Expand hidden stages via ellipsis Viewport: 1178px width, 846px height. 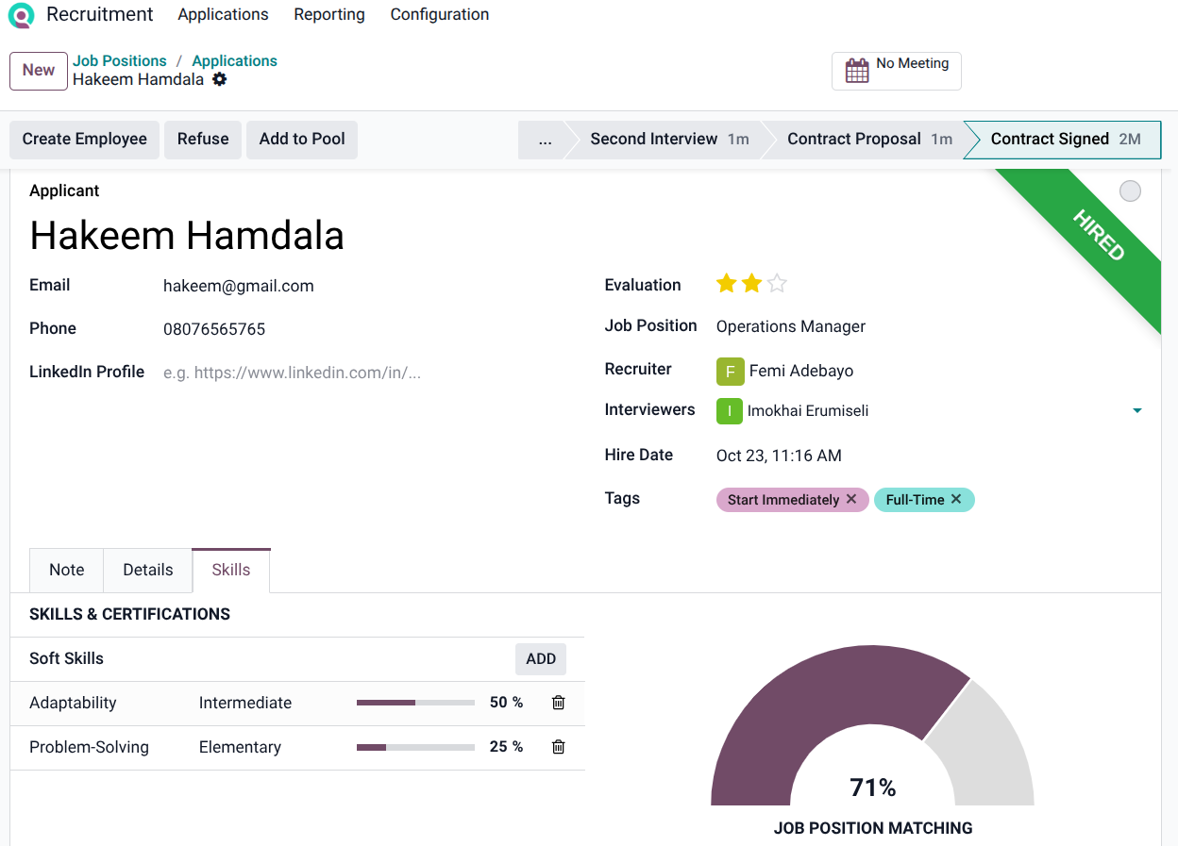coord(545,139)
